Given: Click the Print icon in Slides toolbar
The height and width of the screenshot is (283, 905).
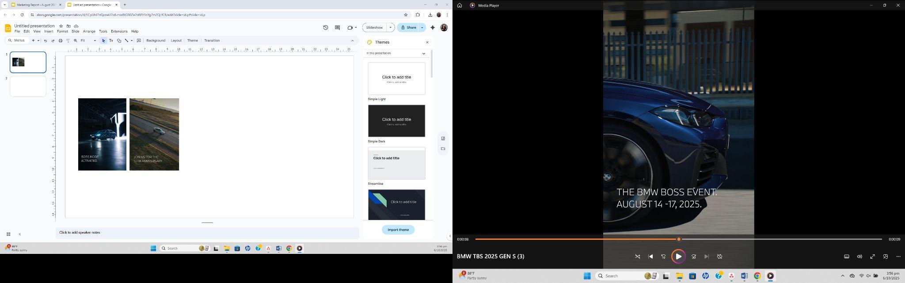Looking at the screenshot, I should click(x=61, y=41).
